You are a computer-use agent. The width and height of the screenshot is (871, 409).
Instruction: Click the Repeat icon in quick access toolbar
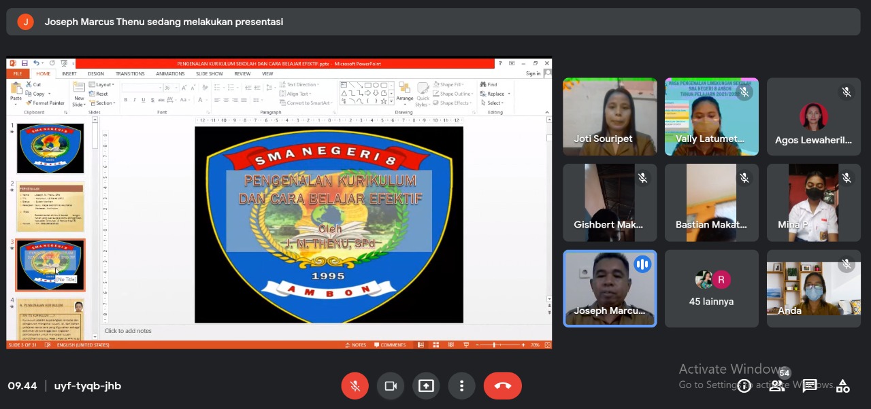tap(52, 63)
